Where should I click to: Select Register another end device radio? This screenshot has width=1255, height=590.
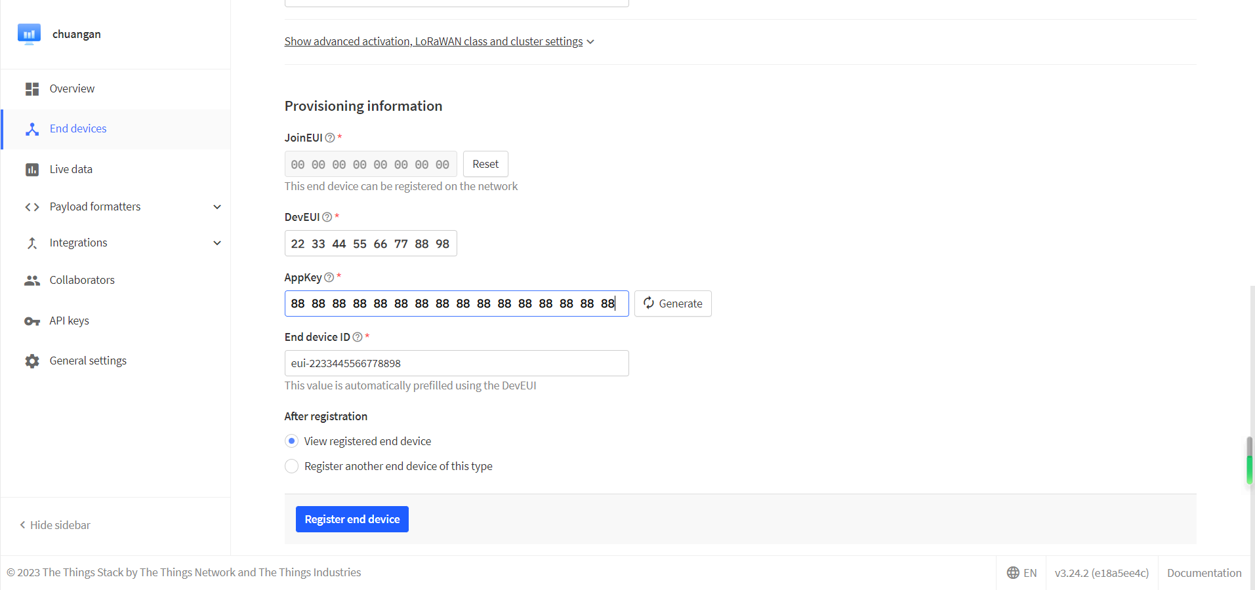click(x=292, y=466)
